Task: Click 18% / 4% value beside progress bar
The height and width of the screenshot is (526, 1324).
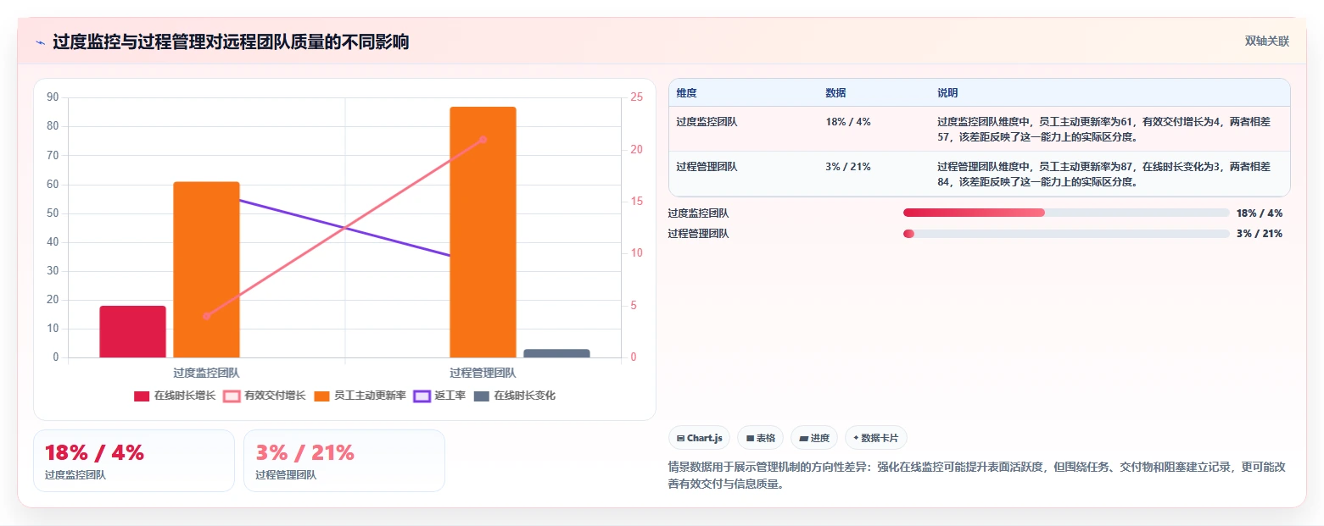Action: (1260, 213)
